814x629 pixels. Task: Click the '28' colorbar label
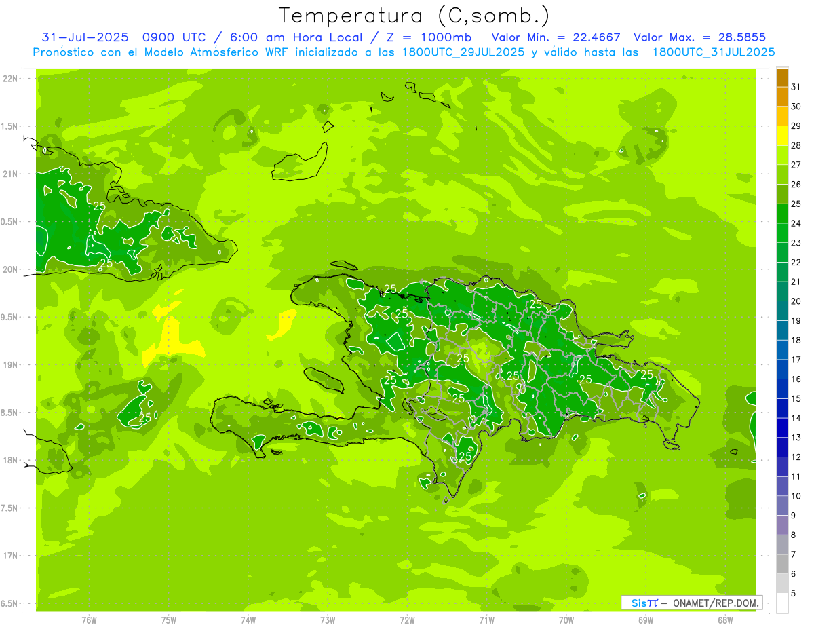(796, 145)
